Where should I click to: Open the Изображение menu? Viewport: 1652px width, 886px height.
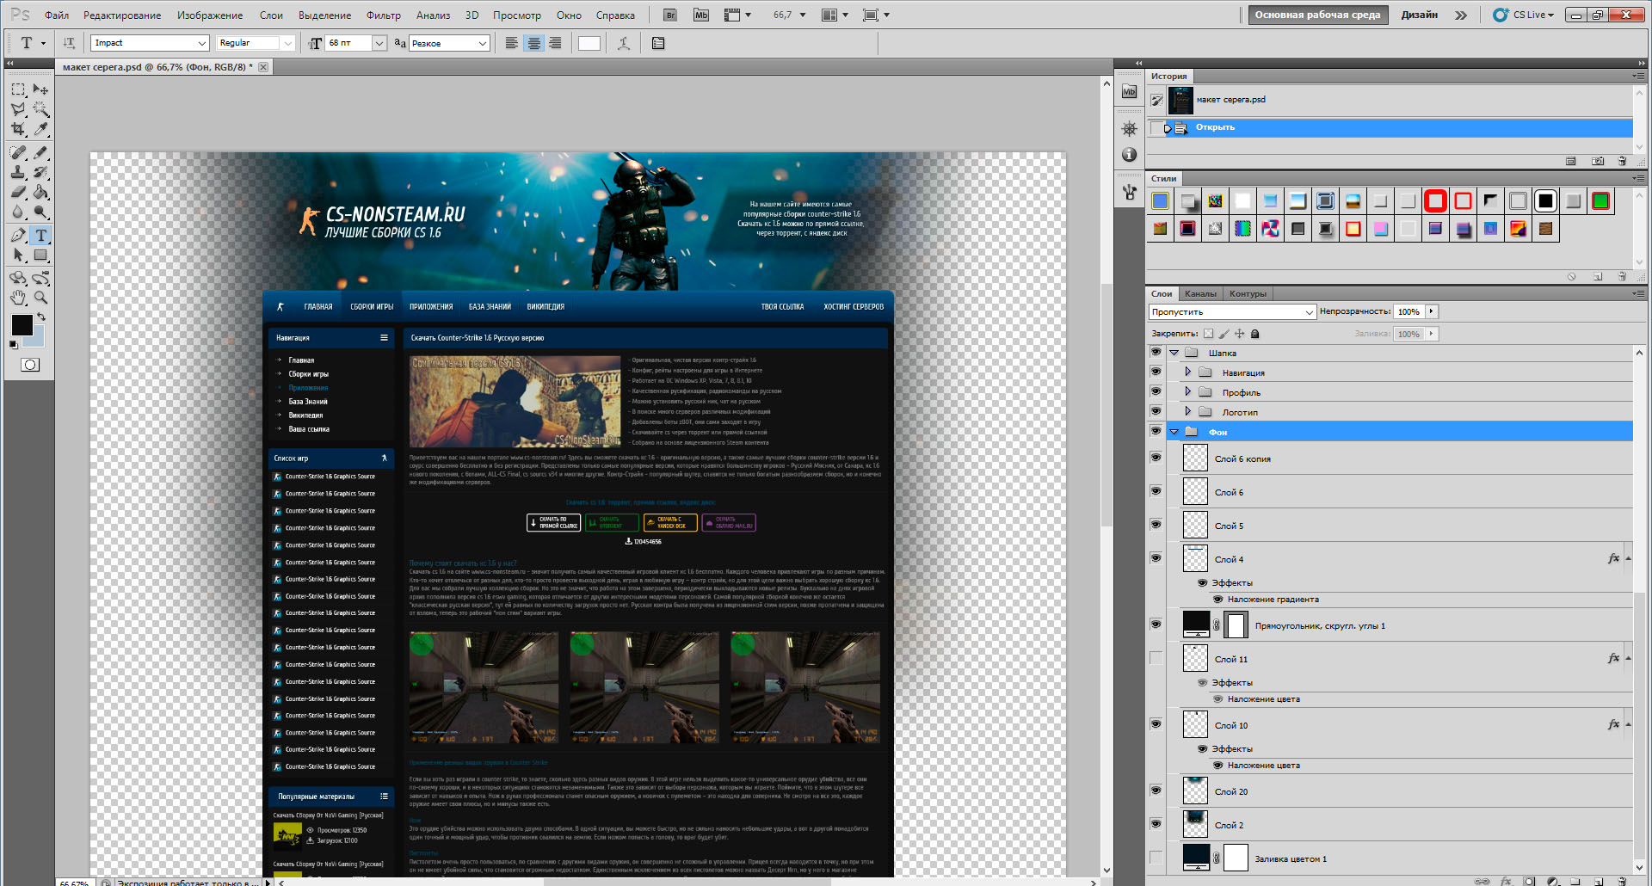coord(210,15)
